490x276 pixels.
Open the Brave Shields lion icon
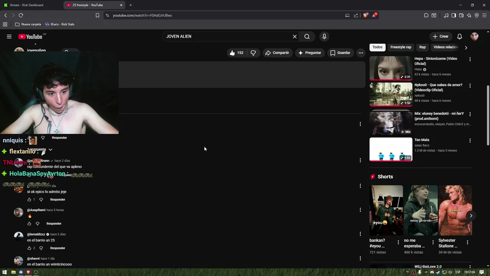coord(366,15)
